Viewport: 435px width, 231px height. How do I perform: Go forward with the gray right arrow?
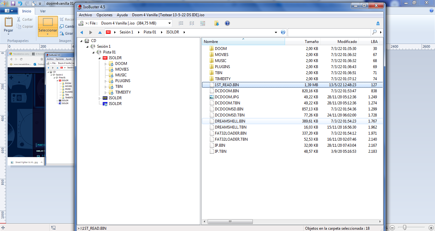[91, 32]
